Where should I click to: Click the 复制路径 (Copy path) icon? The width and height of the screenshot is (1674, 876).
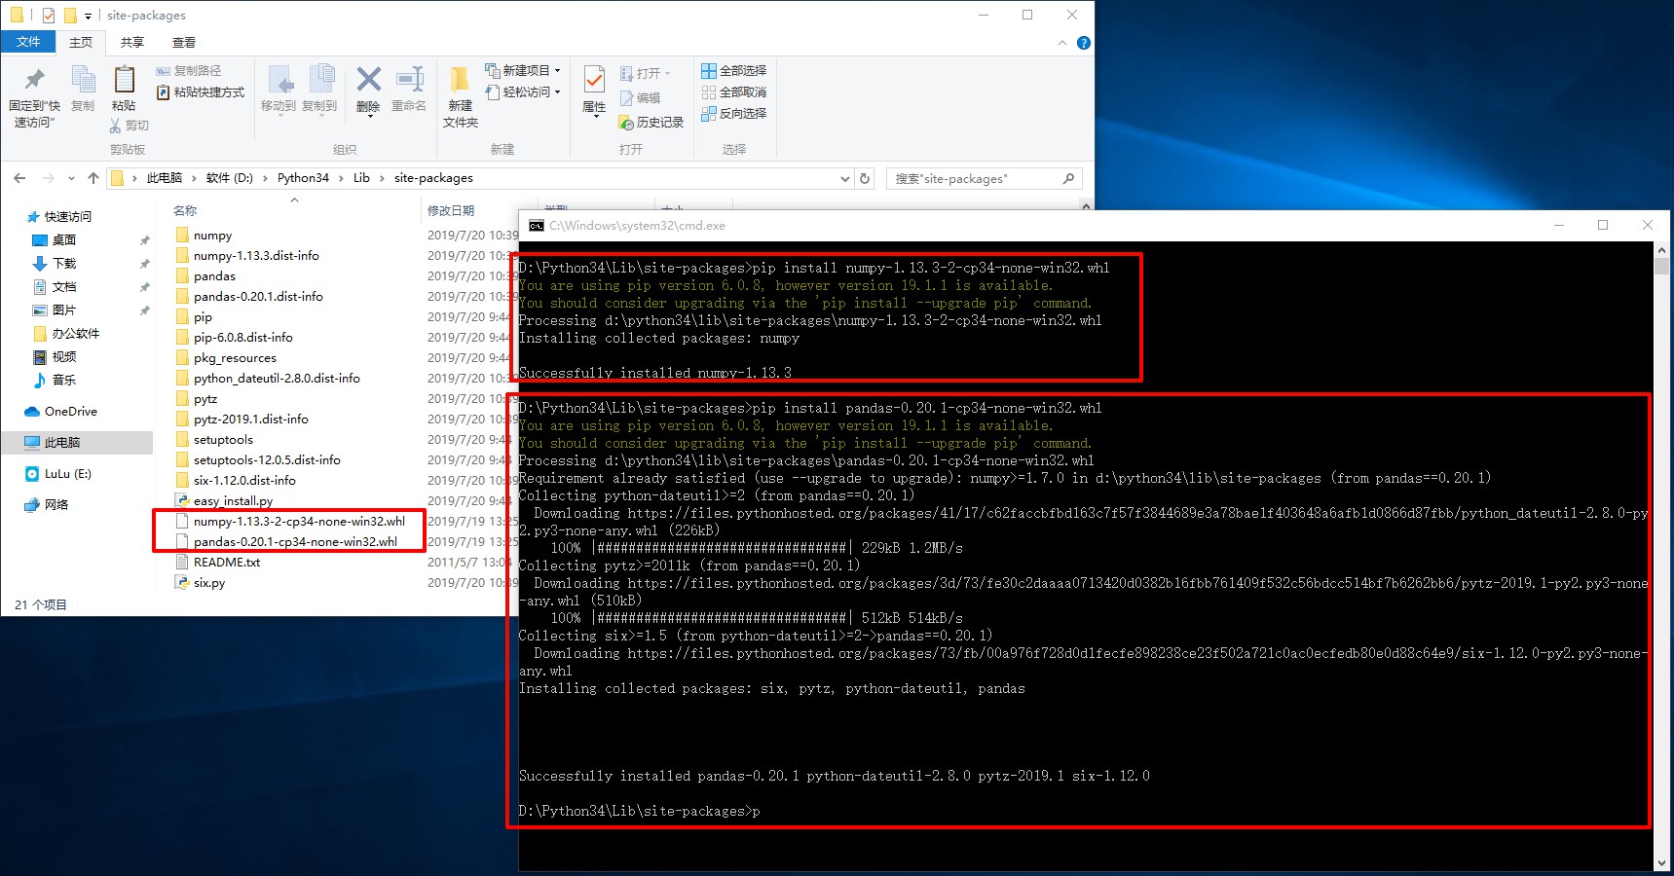pos(163,70)
